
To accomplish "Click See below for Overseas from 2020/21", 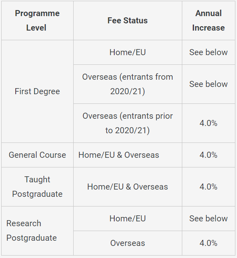I will pos(208,84).
